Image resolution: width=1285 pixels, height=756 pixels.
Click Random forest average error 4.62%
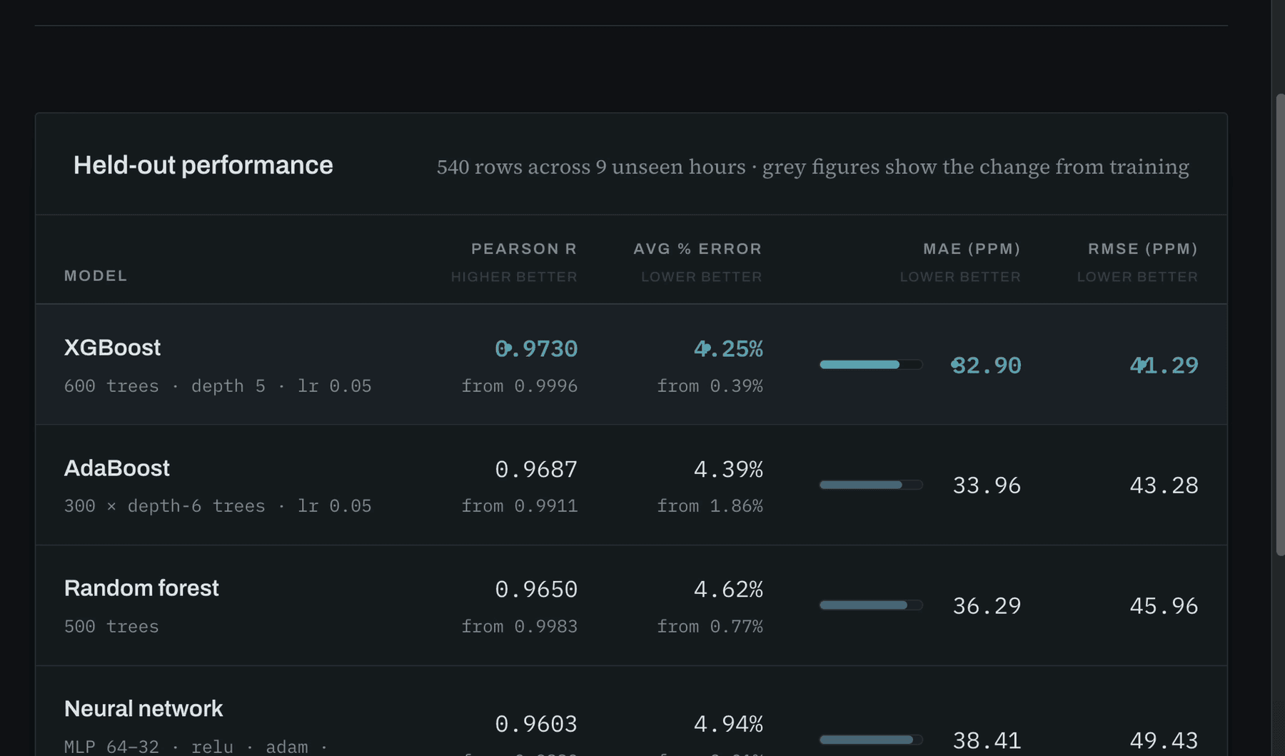[728, 589]
